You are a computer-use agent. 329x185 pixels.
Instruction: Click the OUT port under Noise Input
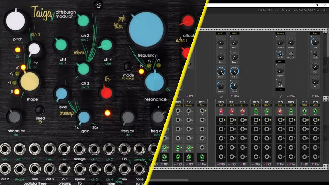[x=280, y=120]
